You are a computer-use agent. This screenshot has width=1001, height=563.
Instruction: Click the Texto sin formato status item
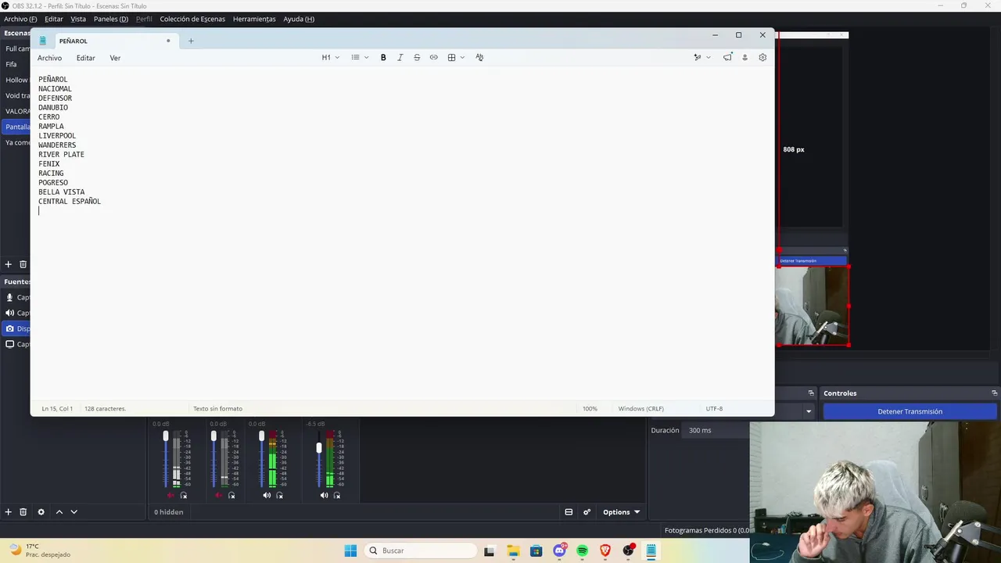[217, 408]
